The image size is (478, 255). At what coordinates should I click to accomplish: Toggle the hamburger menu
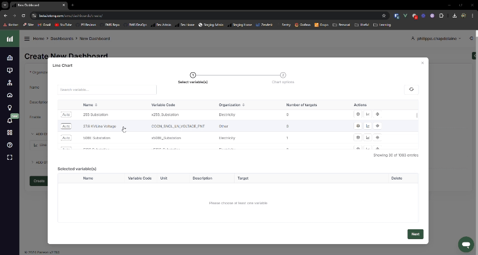(27, 39)
